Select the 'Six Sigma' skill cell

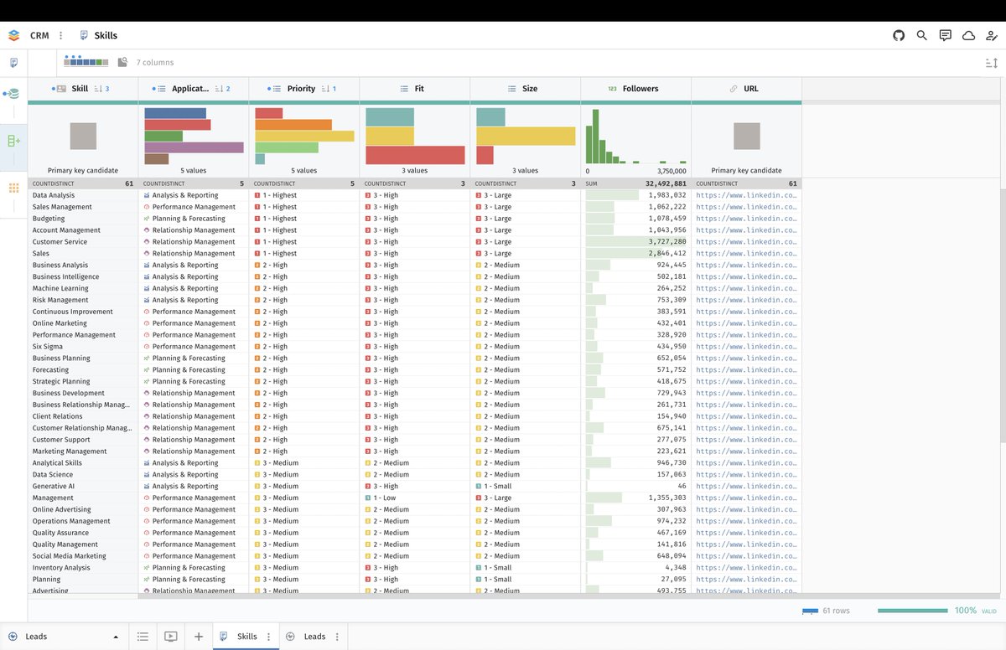(x=83, y=346)
